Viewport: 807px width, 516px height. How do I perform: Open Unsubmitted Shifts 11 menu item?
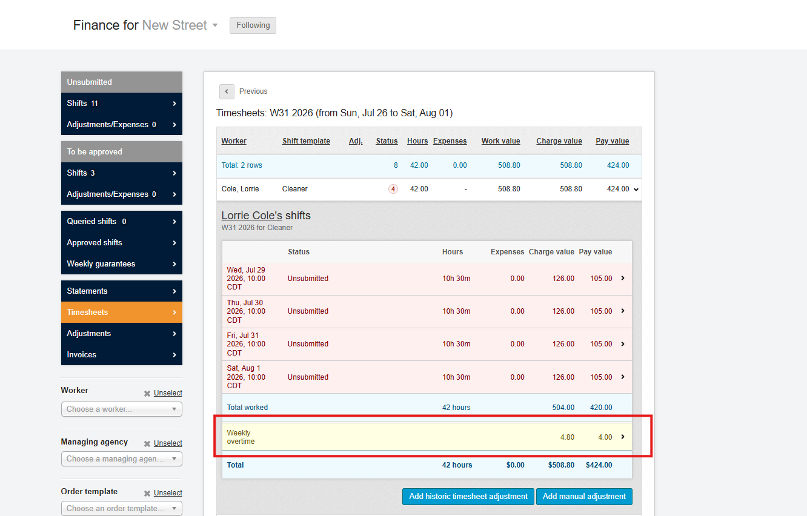point(122,104)
